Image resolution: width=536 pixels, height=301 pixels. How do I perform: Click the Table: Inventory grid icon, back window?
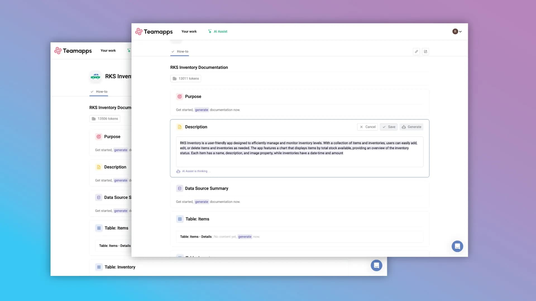click(99, 267)
